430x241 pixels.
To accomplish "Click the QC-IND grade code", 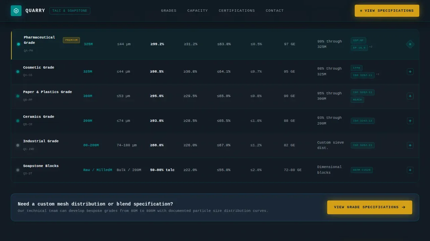I will pyautogui.click(x=29, y=149).
